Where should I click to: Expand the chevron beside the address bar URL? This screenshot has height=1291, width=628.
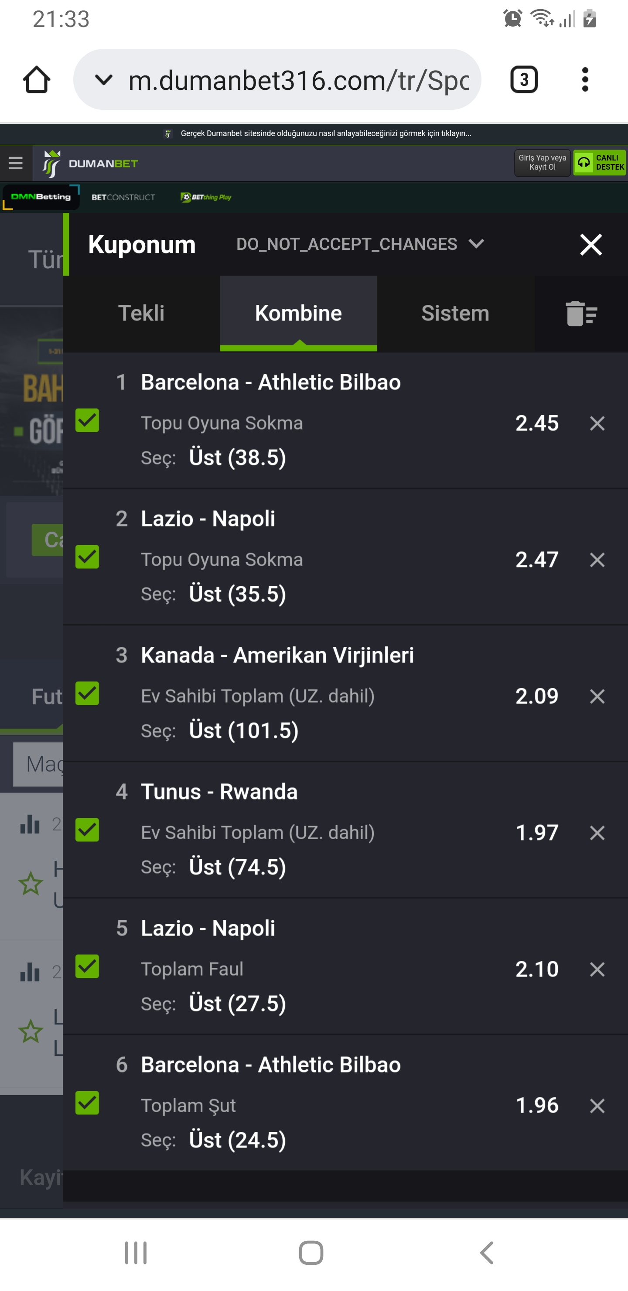click(104, 80)
